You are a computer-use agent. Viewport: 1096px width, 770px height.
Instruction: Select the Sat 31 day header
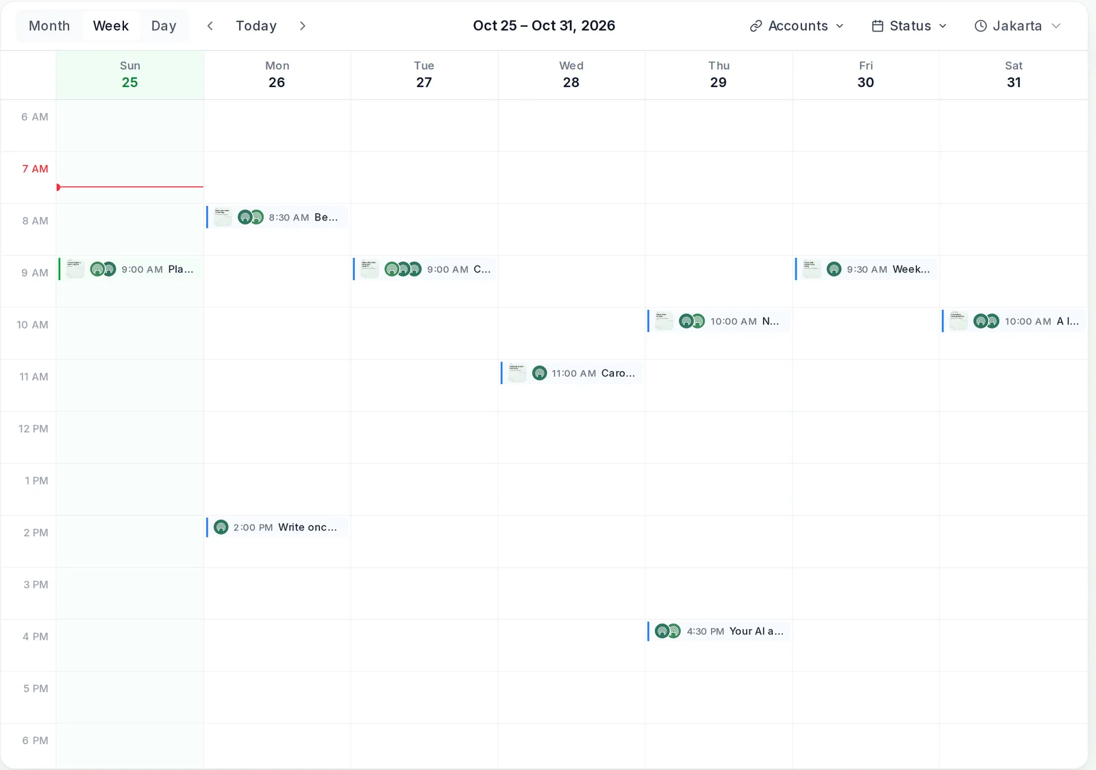1014,75
